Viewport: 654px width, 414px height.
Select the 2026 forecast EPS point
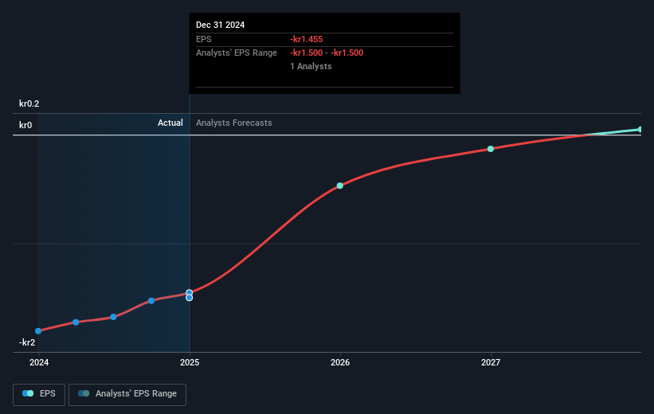340,186
